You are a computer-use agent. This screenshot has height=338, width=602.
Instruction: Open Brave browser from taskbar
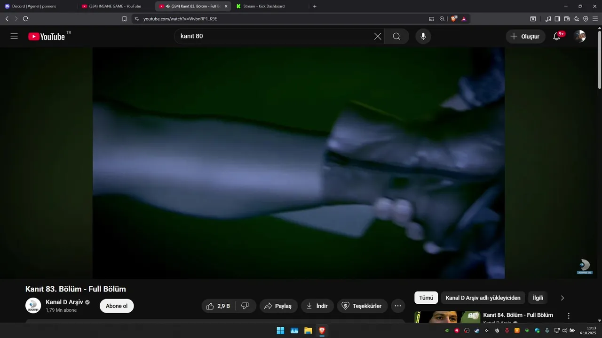coord(322,330)
